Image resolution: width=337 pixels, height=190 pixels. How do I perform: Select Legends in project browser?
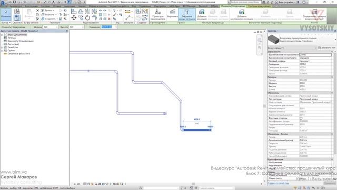12,38
